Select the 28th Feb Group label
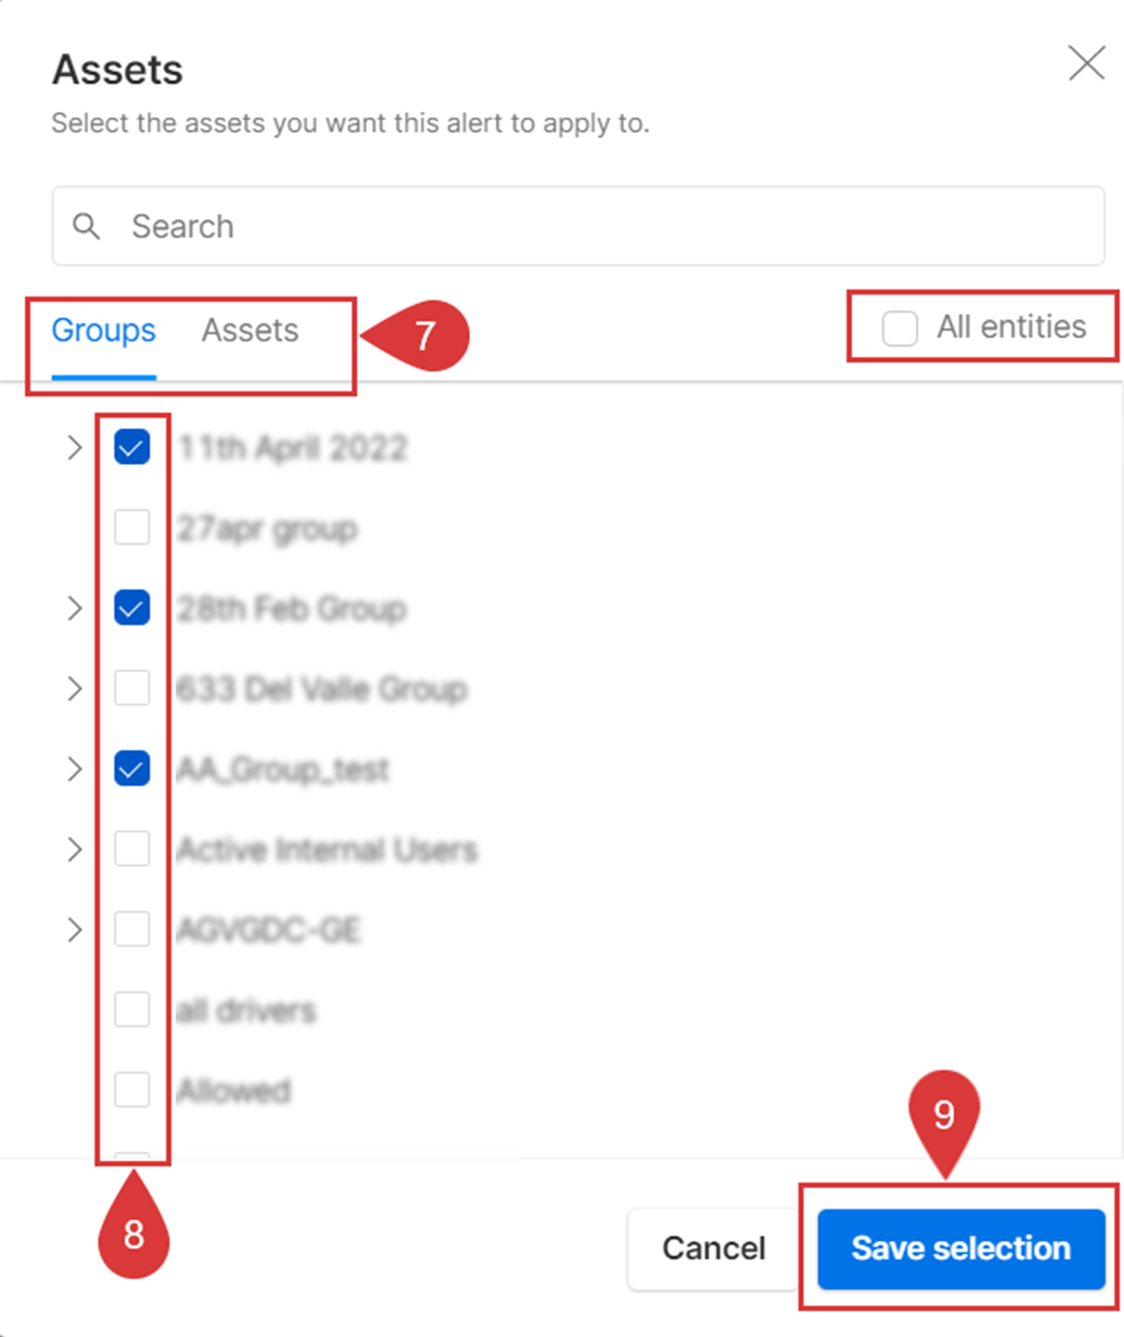This screenshot has height=1337, width=1124. [292, 609]
